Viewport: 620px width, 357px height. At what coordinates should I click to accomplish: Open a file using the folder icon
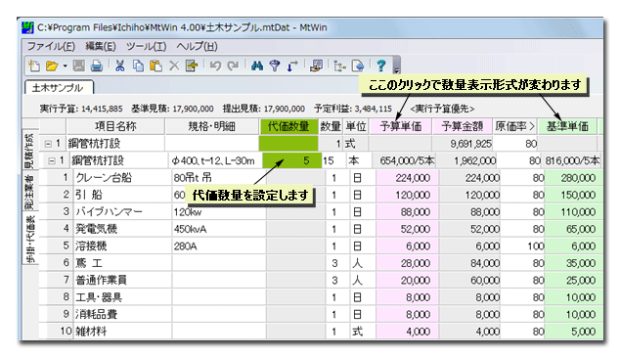coord(52,66)
